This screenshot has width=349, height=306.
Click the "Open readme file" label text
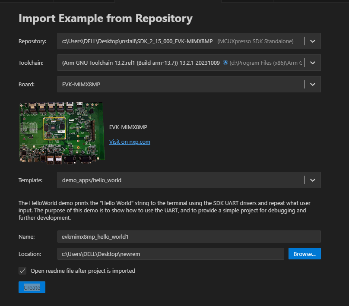82,271
